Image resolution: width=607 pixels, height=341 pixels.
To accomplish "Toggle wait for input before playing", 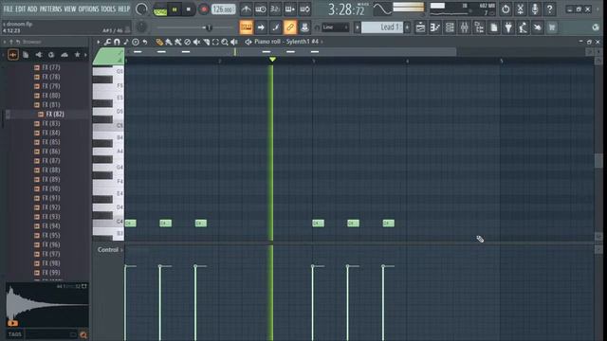I will click(x=261, y=9).
